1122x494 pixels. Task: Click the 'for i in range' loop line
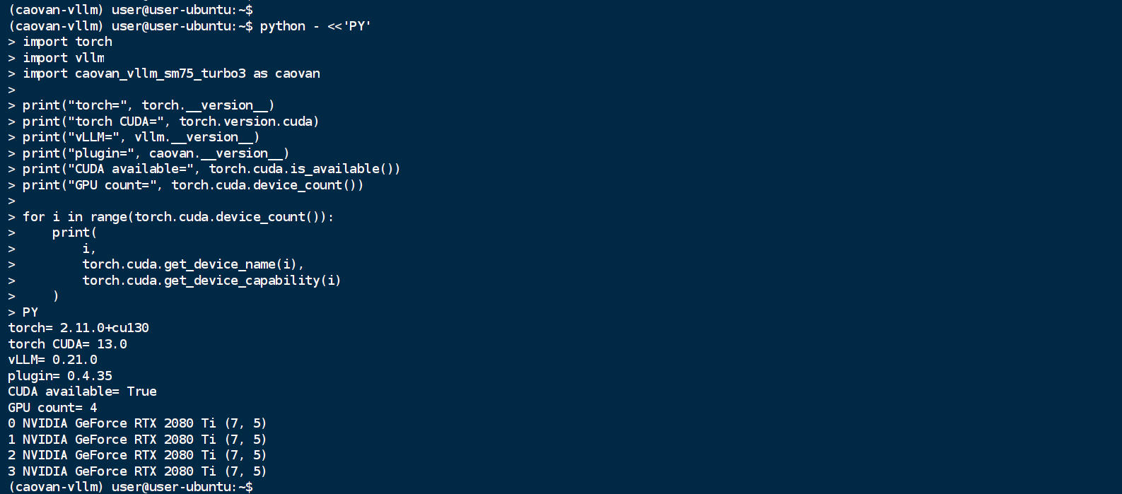178,217
